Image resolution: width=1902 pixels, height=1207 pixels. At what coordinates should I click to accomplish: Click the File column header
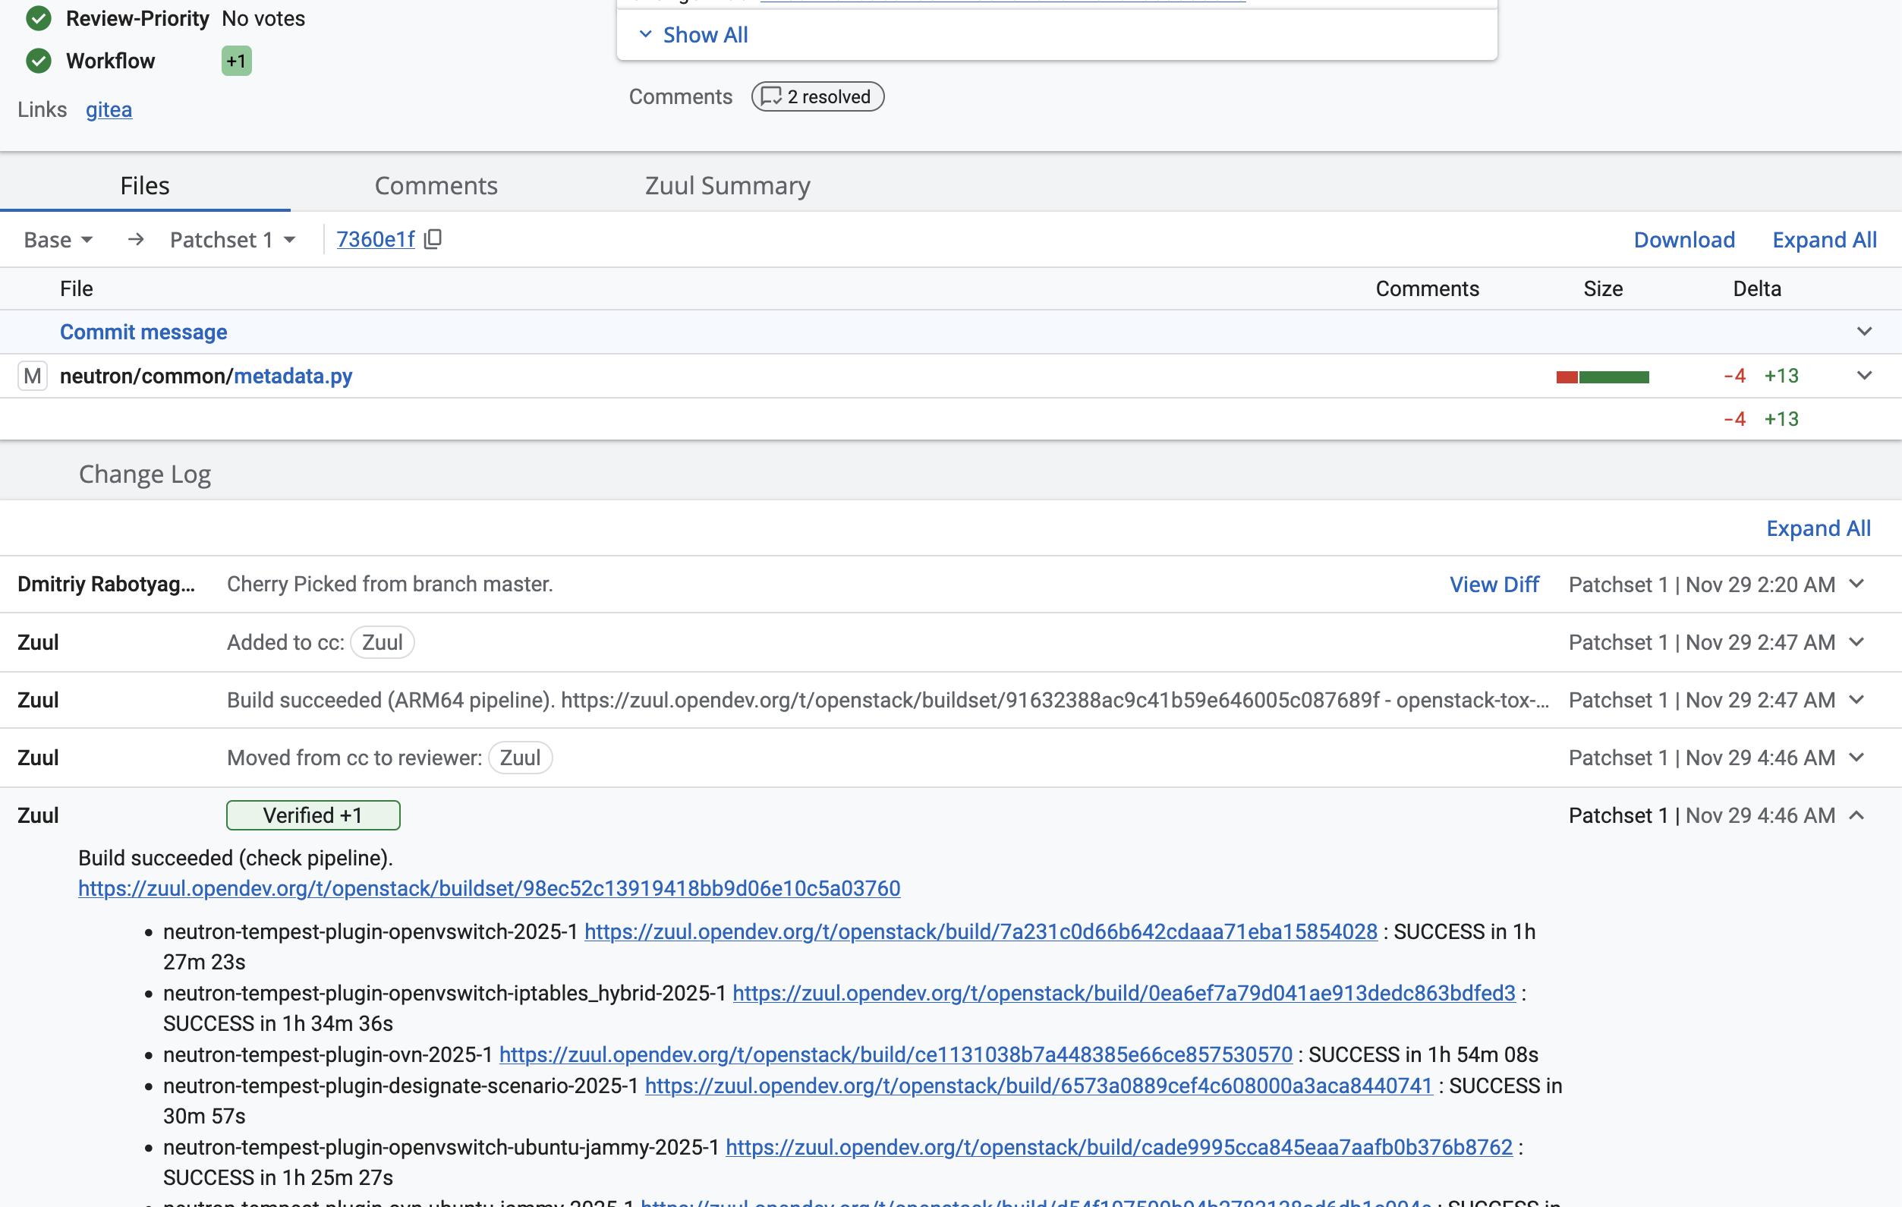point(77,289)
